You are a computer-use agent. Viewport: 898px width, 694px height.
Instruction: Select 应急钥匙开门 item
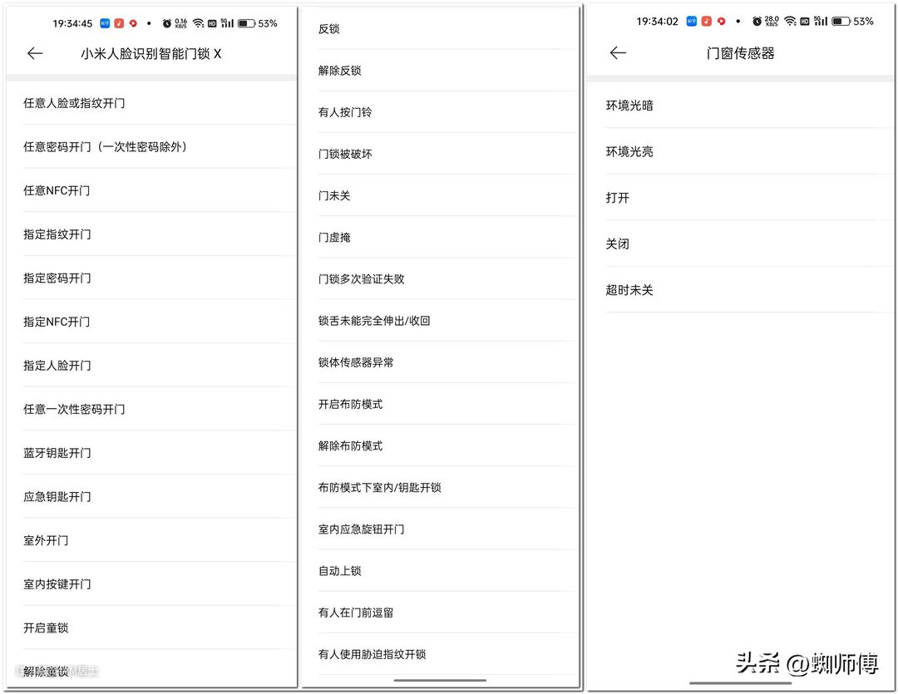(152, 496)
